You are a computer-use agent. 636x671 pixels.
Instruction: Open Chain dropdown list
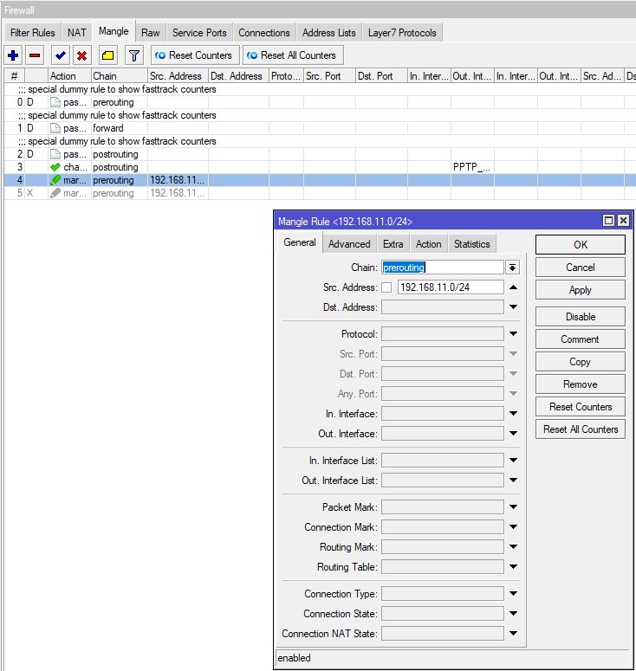[x=512, y=268]
